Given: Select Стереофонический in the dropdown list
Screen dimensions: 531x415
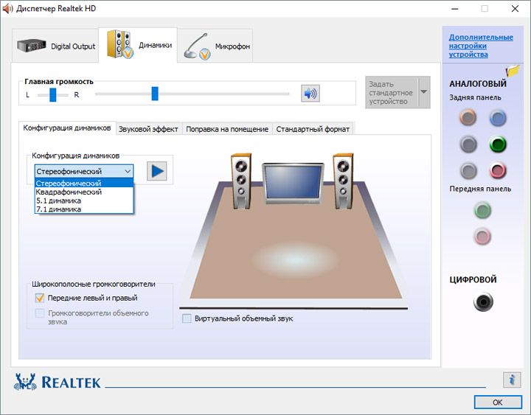Looking at the screenshot, I should pos(84,183).
